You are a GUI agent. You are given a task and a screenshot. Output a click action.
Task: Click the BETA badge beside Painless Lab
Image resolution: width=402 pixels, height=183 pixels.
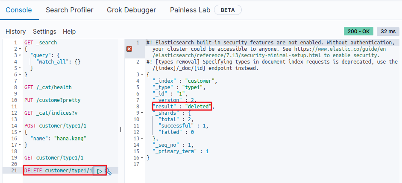[x=228, y=10]
